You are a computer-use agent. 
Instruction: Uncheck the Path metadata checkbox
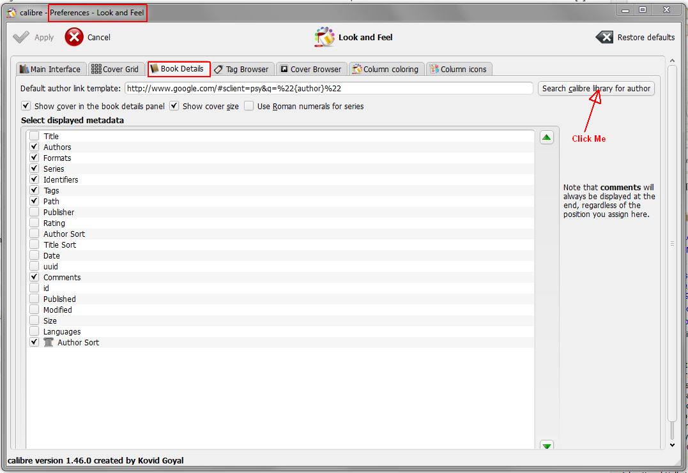[34, 201]
